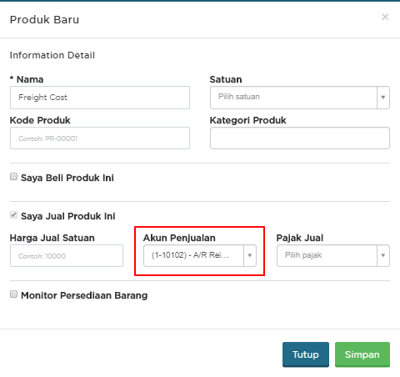
Task: Click the Tutup button
Action: [x=306, y=354]
